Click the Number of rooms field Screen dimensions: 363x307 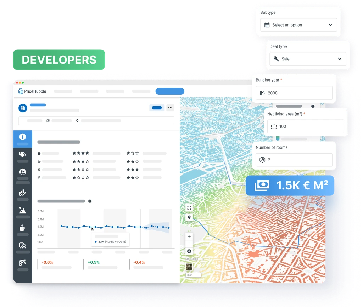pos(294,160)
